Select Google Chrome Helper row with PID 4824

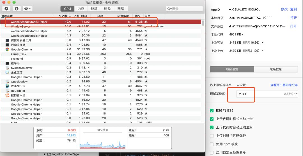[x=101, y=100]
